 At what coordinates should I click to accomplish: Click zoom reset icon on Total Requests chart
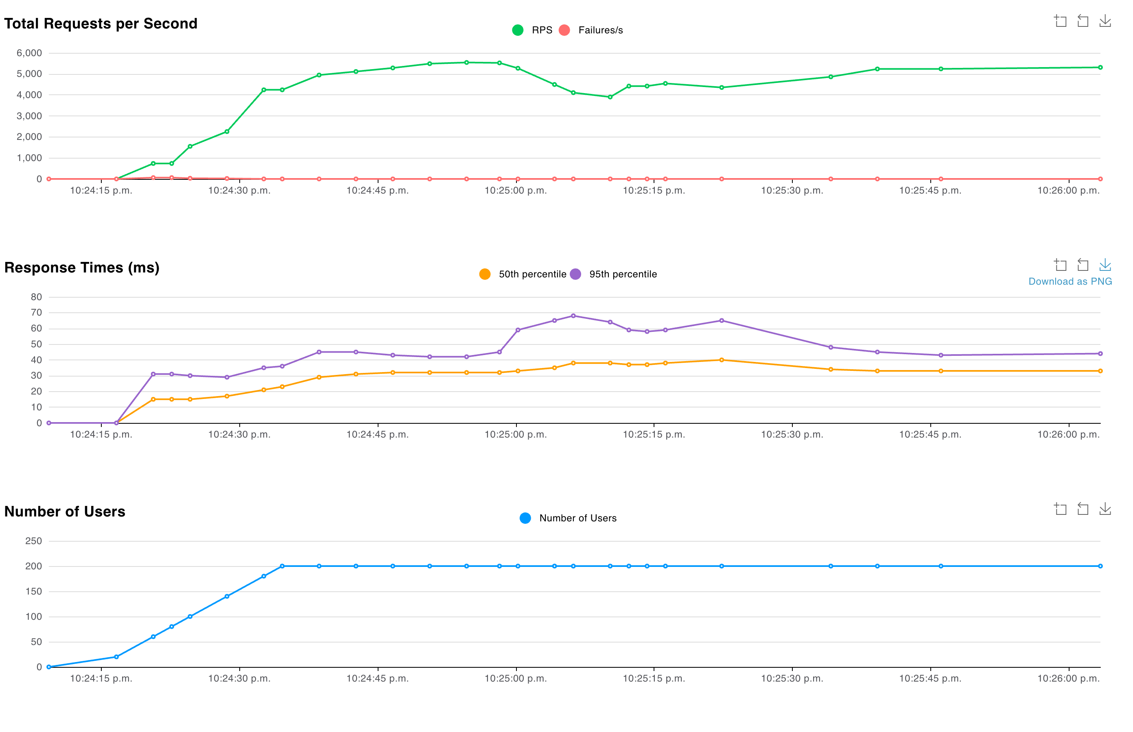point(1083,21)
